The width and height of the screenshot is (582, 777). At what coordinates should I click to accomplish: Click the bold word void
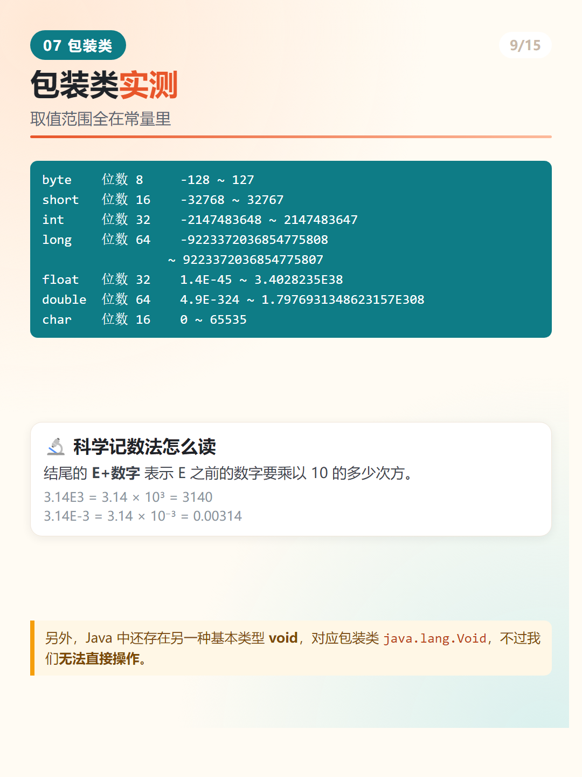pos(283,638)
